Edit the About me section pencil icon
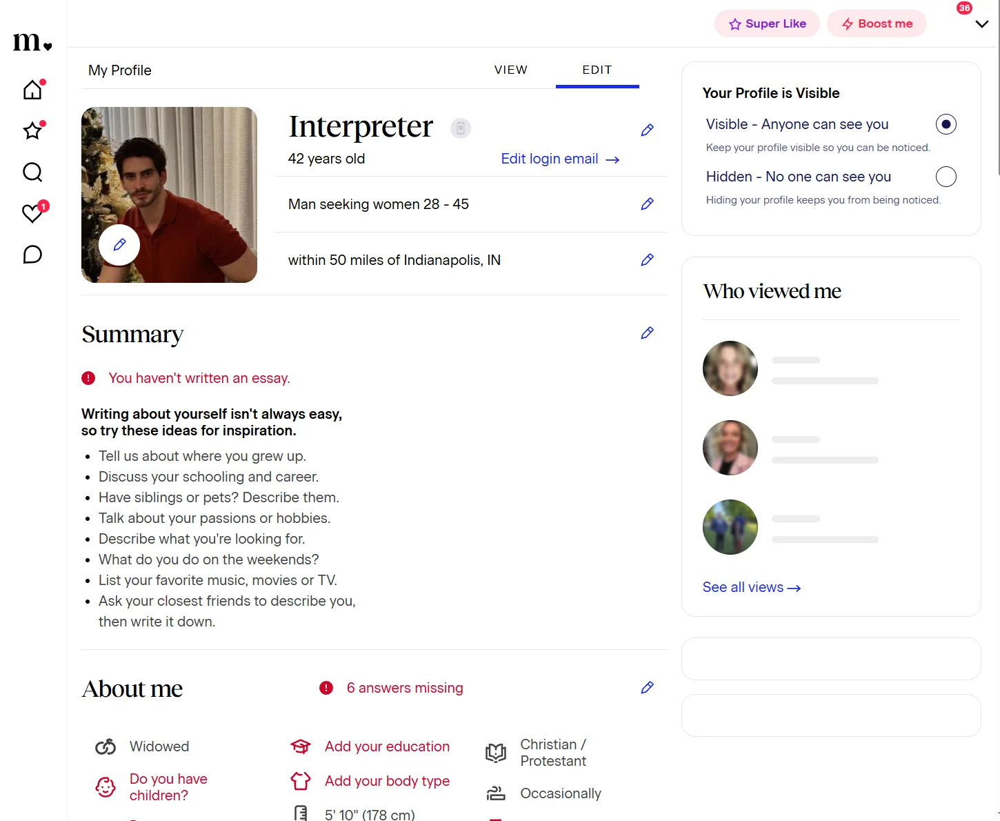The width and height of the screenshot is (1000, 821). [647, 687]
